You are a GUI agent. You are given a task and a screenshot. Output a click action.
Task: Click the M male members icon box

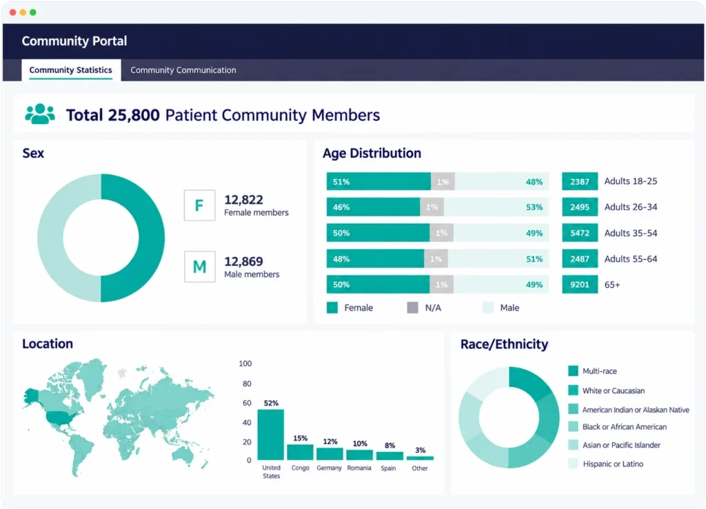click(199, 267)
